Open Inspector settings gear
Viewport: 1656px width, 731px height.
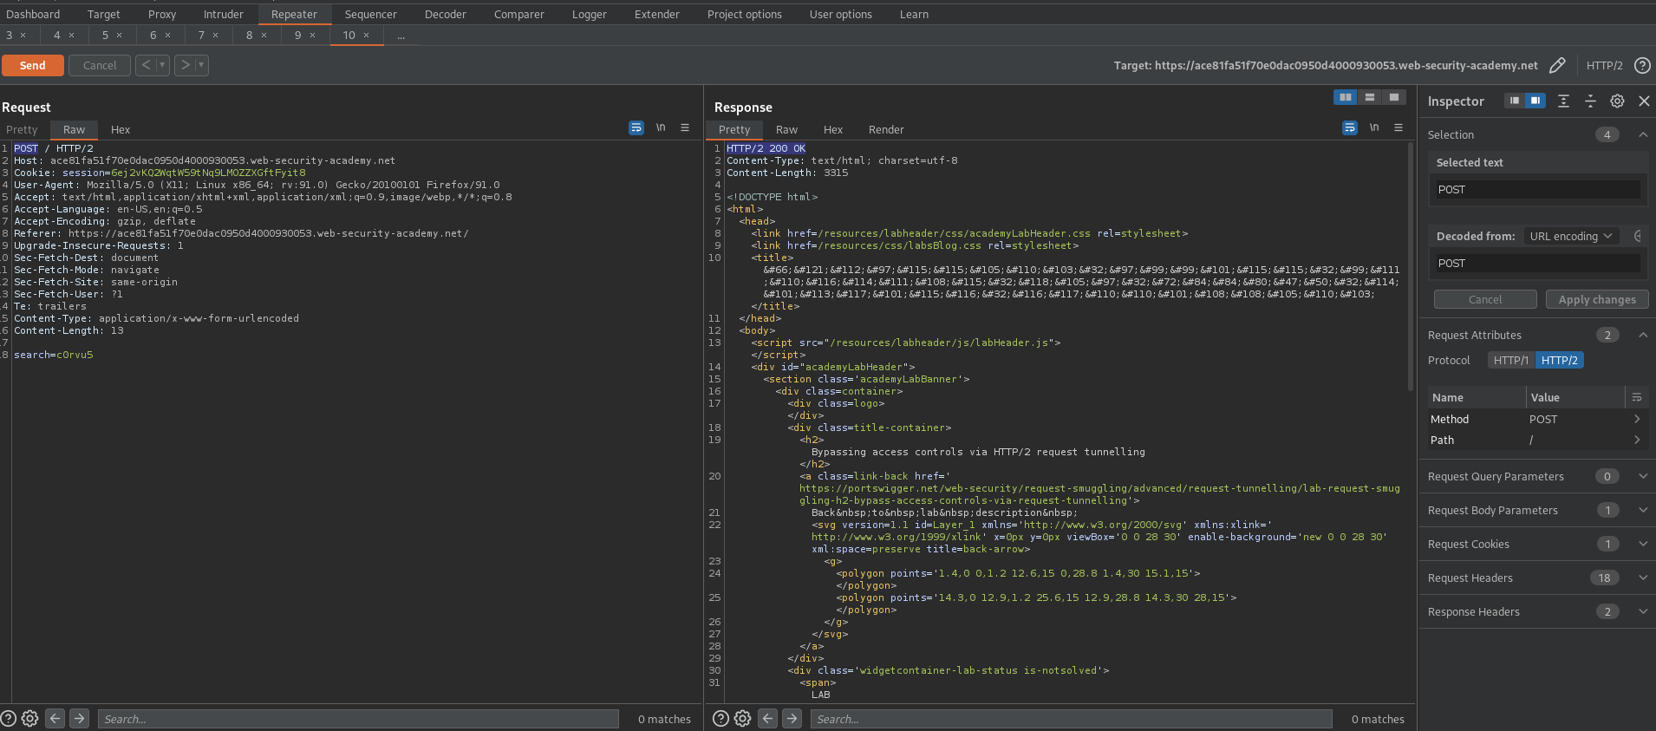tap(1617, 101)
